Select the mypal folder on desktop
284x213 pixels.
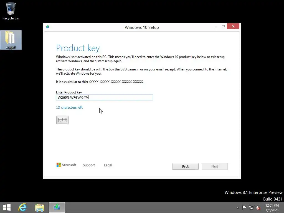[11, 40]
